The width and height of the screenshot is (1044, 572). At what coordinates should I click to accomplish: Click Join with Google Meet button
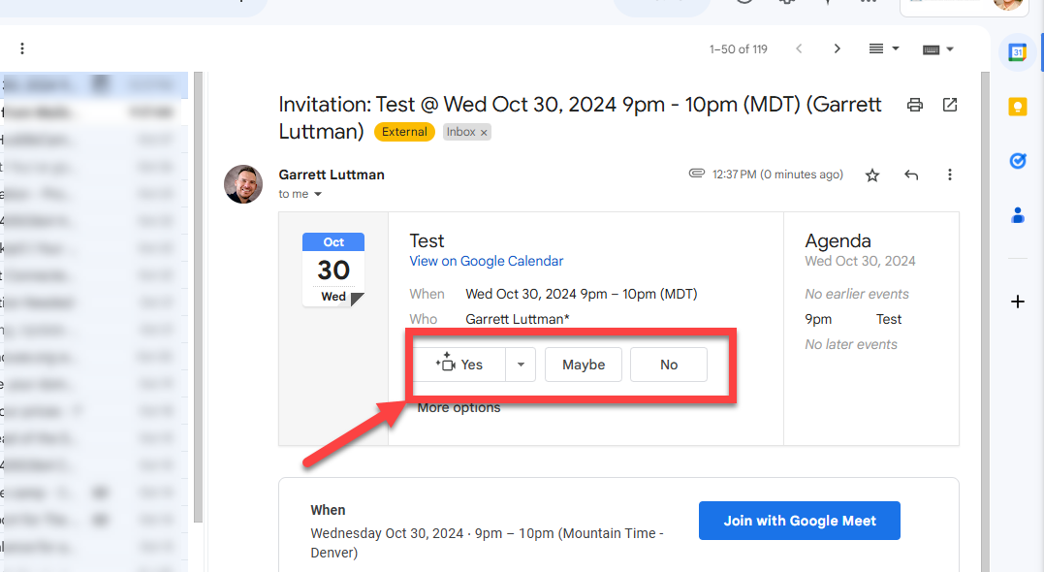pos(799,521)
